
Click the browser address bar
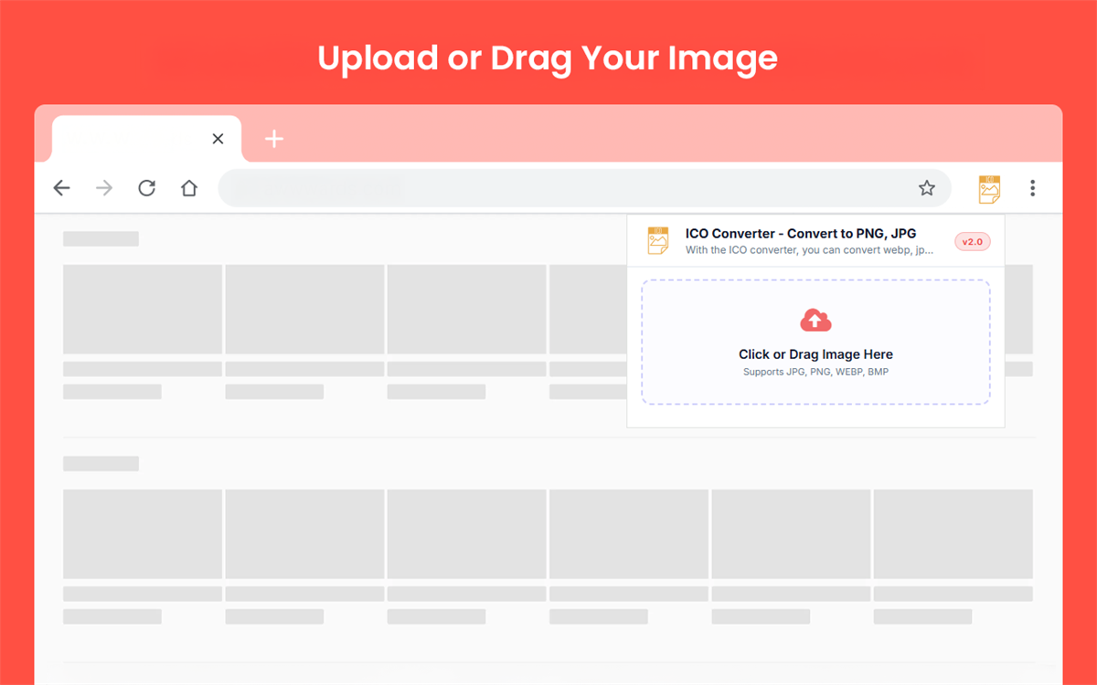tap(584, 188)
